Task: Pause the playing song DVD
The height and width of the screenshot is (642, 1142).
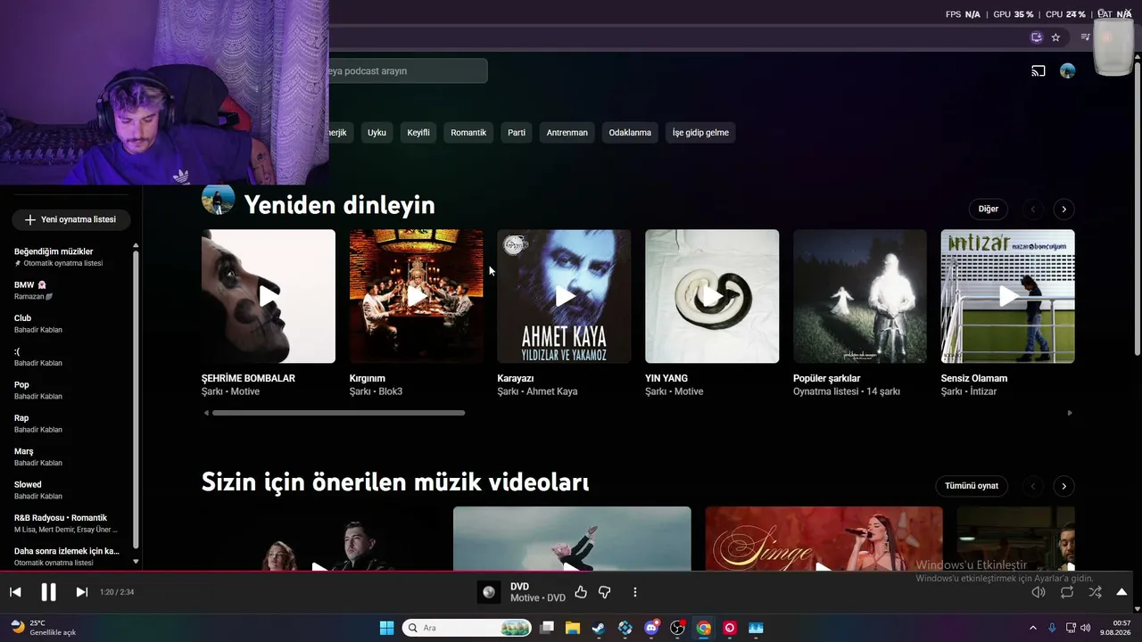Action: click(x=48, y=592)
